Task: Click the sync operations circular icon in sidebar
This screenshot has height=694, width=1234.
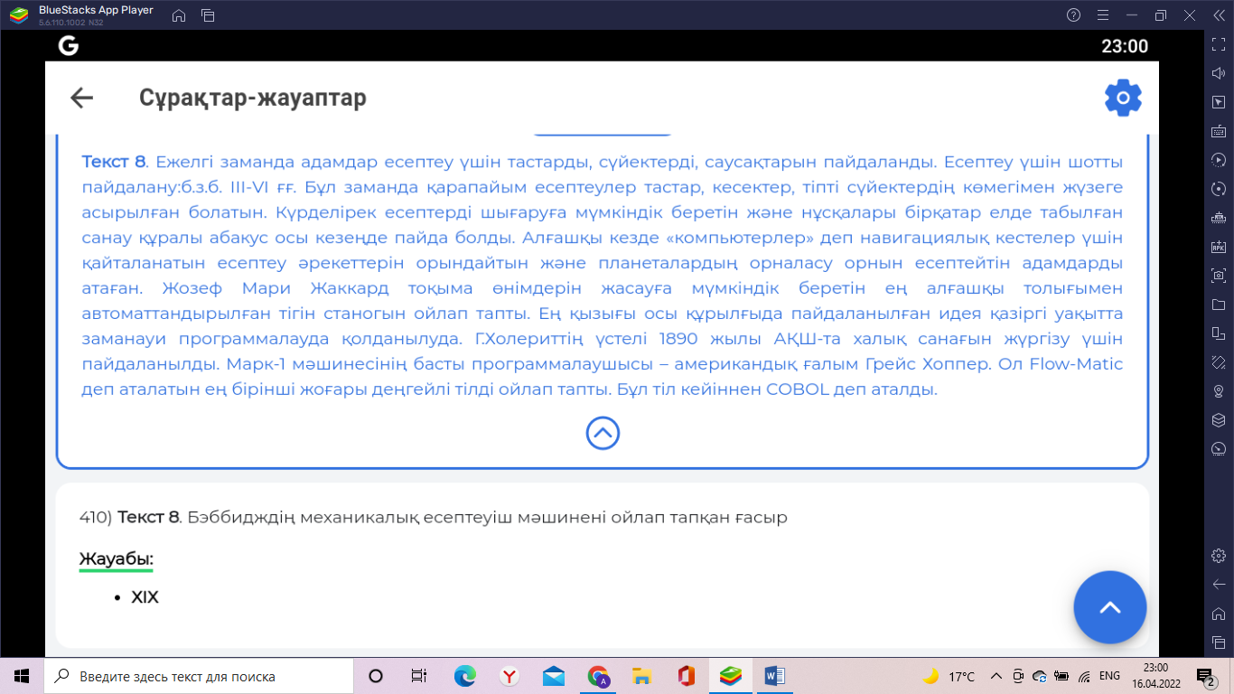Action: (x=1218, y=189)
